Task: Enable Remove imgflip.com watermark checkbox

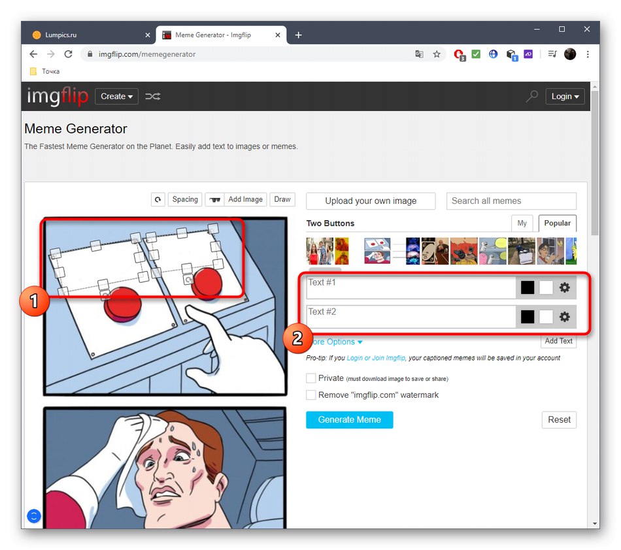Action: [311, 395]
